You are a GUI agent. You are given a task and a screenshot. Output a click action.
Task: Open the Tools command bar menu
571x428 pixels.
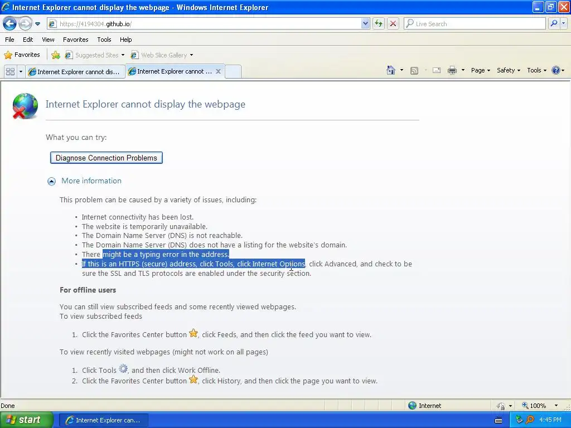coord(536,70)
